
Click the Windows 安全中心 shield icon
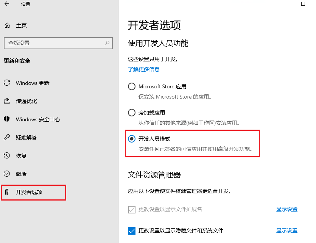point(7,119)
